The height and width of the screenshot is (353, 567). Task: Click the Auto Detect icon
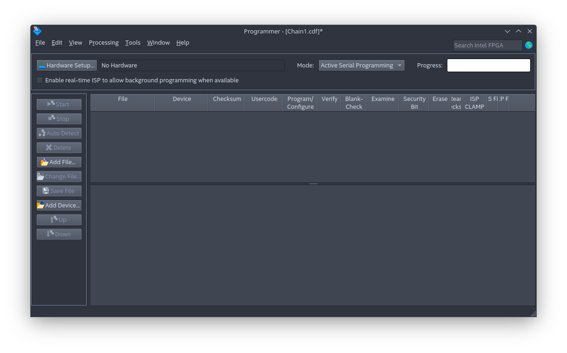[x=42, y=133]
